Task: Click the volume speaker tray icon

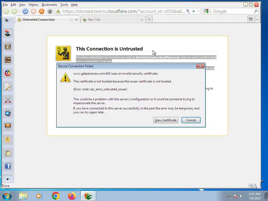Action: coord(242,196)
